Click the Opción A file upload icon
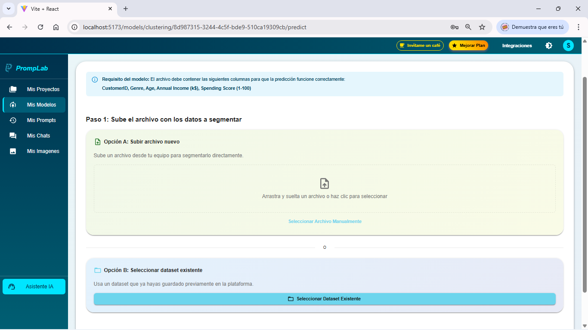Viewport: 588px width, 330px height. 98,142
